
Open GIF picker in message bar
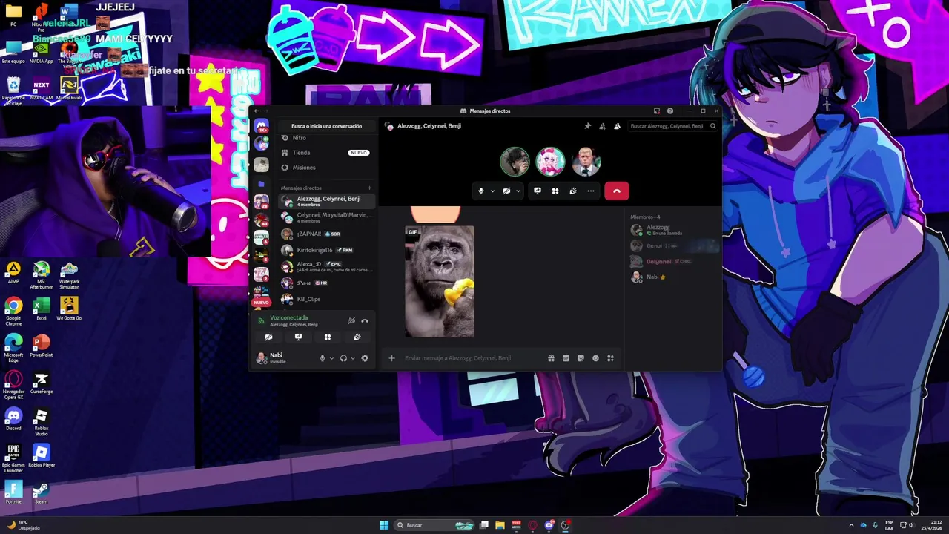(x=566, y=358)
